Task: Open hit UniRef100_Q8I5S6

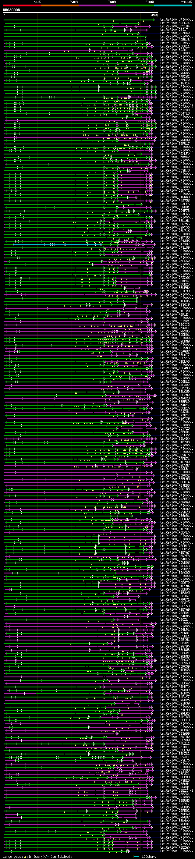Action: point(175,43)
